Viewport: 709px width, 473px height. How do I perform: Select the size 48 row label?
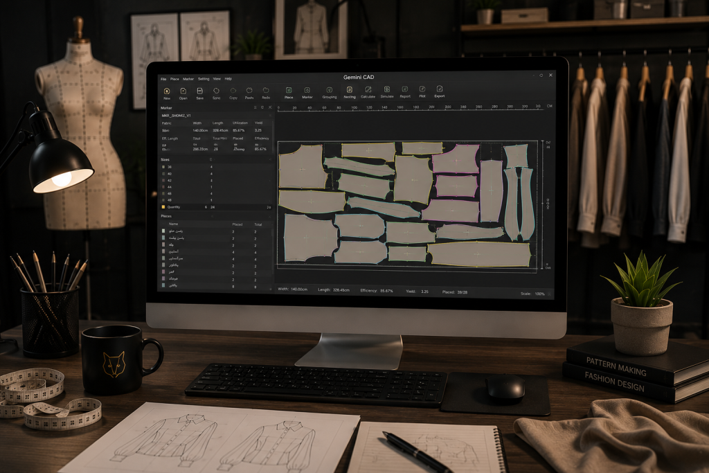pyautogui.click(x=170, y=200)
